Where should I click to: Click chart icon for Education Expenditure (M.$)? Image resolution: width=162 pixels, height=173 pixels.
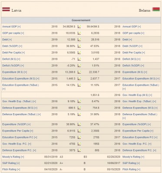[79, 79]
